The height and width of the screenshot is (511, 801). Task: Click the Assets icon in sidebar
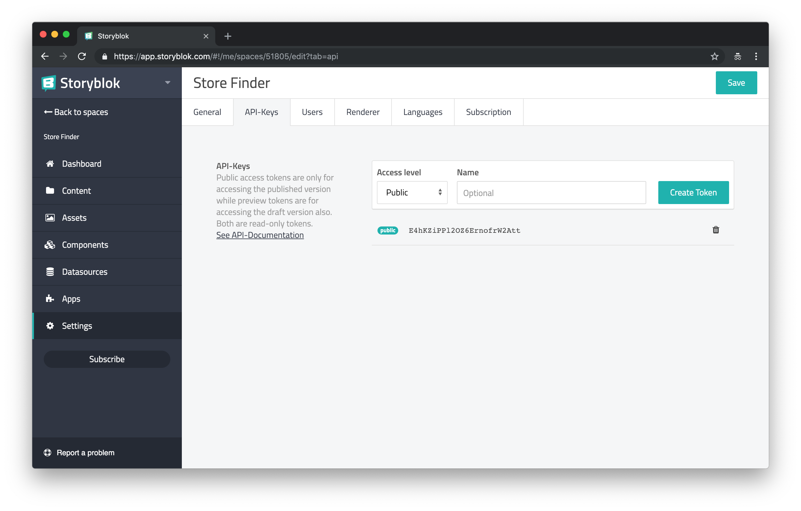click(49, 217)
